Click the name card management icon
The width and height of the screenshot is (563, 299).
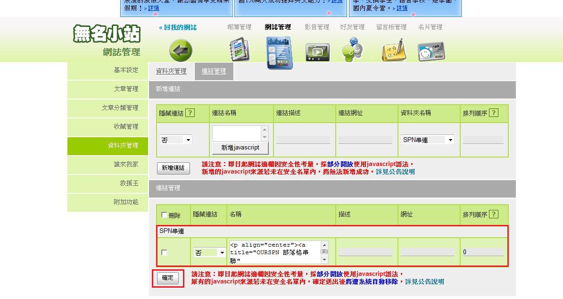click(431, 52)
